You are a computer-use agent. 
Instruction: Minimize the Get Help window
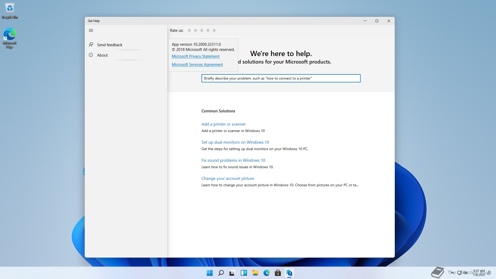[365, 21]
